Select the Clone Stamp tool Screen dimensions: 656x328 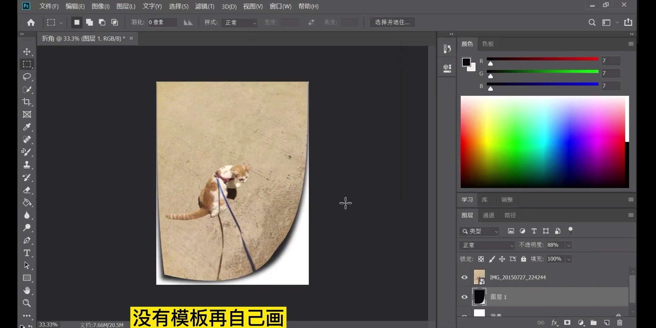pos(27,165)
